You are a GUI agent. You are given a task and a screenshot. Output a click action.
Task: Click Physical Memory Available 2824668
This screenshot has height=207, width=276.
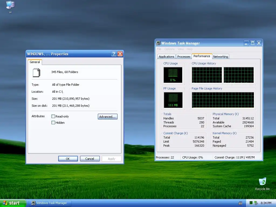click(248, 122)
